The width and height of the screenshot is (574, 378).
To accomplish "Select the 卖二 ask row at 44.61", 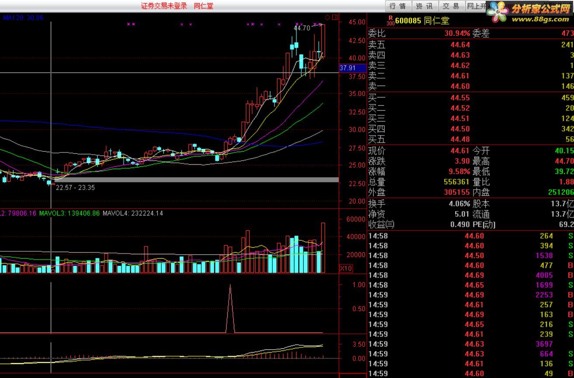I will pos(471,76).
